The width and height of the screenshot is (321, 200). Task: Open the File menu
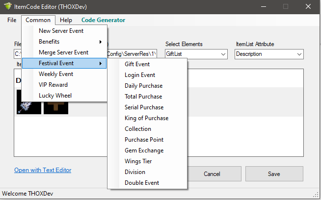12,20
